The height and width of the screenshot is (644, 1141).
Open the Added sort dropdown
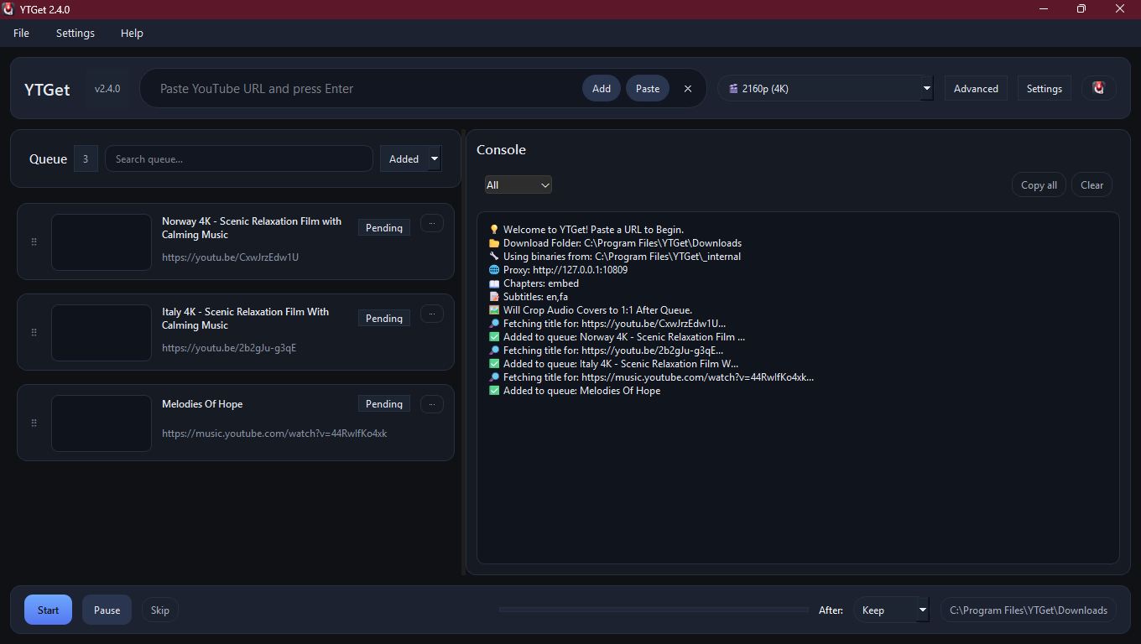point(410,158)
